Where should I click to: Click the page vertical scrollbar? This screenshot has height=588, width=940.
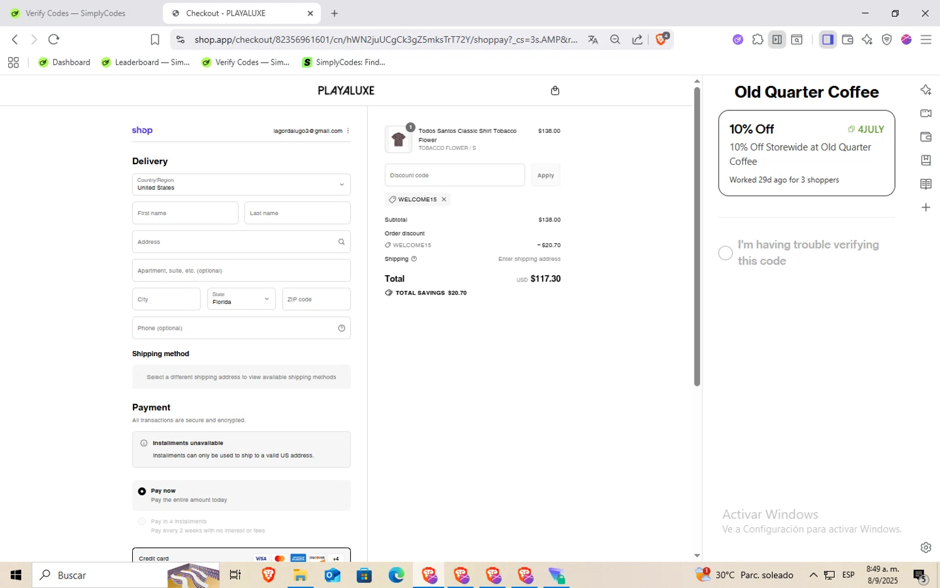(x=697, y=237)
